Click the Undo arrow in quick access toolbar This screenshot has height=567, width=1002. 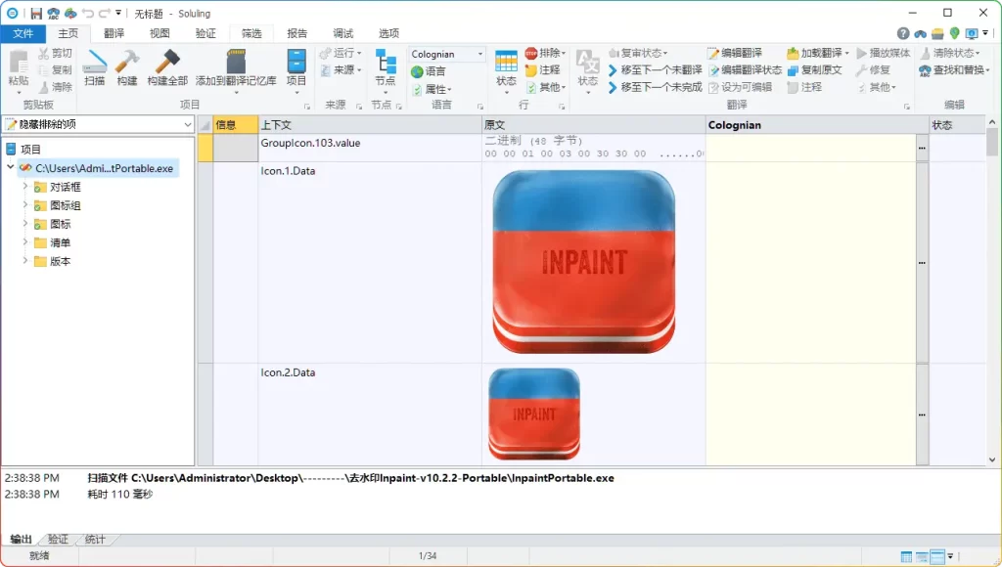pyautogui.click(x=88, y=14)
